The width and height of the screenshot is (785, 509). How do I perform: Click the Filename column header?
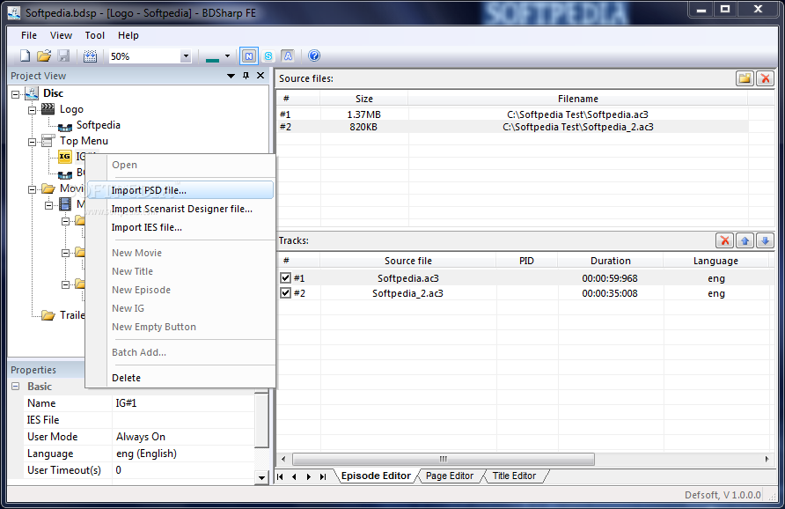577,99
